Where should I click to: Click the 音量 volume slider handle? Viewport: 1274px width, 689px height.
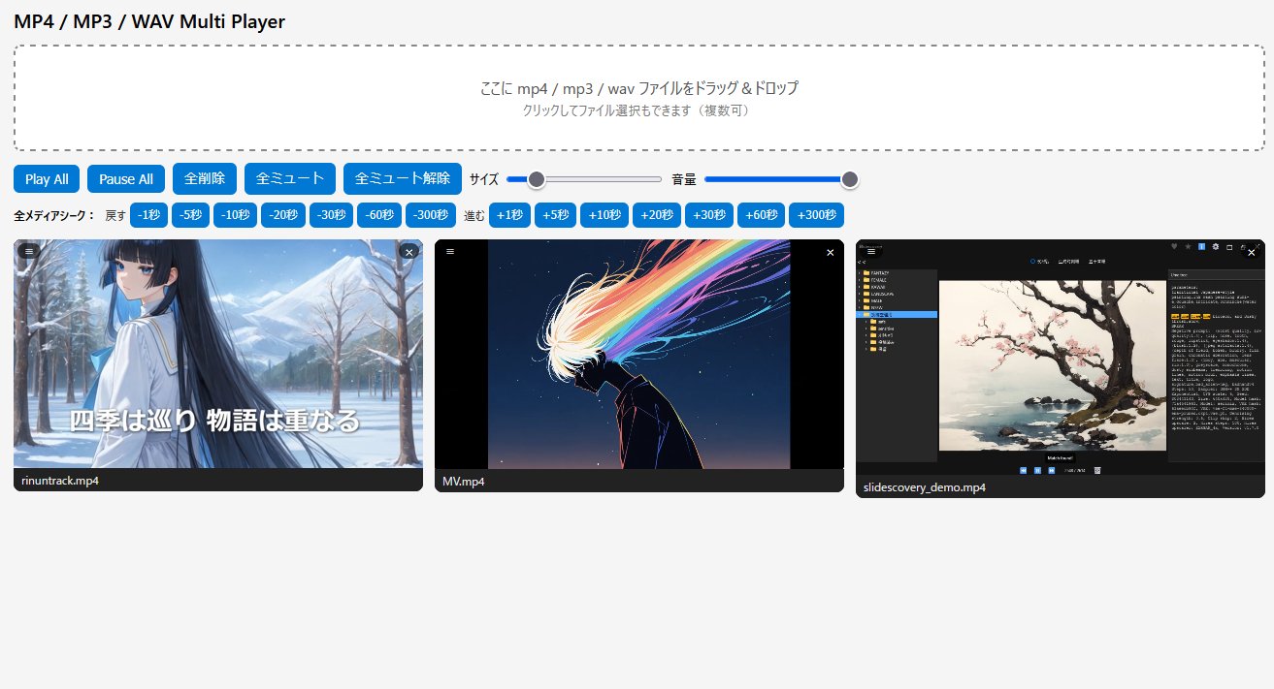849,178
